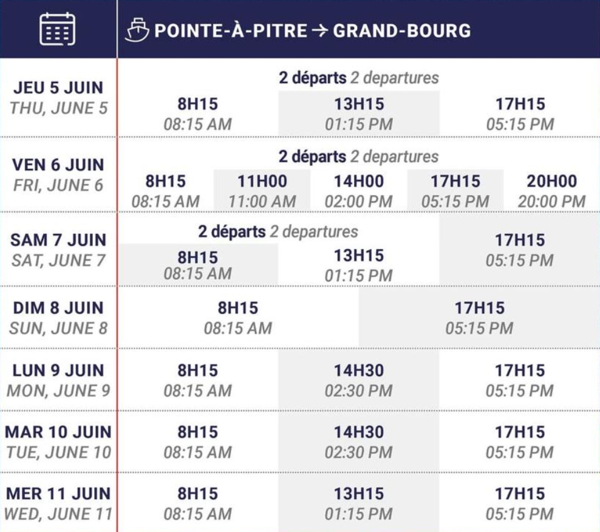This screenshot has height=532, width=600.
Task: Choose Sunday June 8 8H15 departure
Action: (x=238, y=318)
